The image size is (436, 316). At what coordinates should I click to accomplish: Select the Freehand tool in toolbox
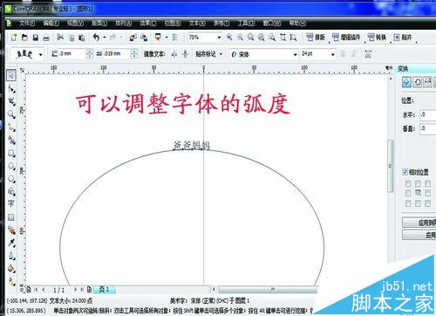11,127
